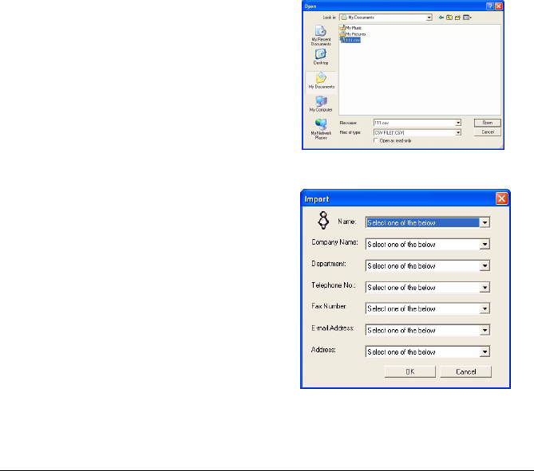Select the 111.csv file

click(350, 40)
